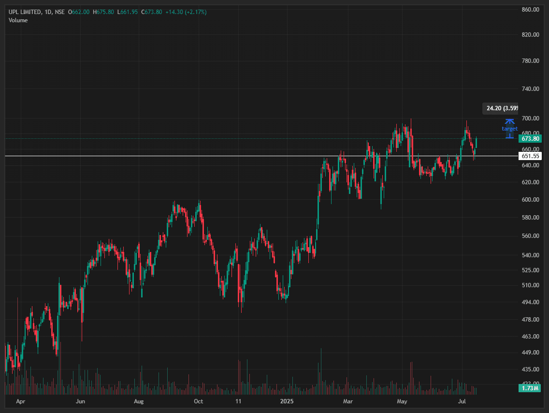The height and width of the screenshot is (413, 549).
Task: Select the white horizontal line at 651.55
Action: pyautogui.click(x=261, y=156)
